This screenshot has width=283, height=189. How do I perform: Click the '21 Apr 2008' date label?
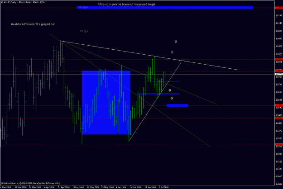(64, 187)
